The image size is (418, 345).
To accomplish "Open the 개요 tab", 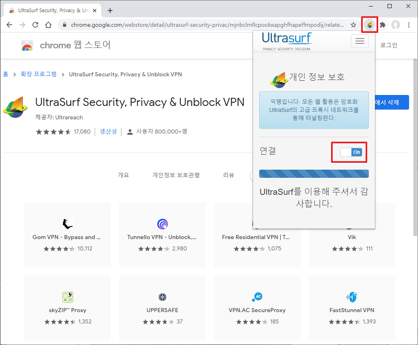I will 123,175.
